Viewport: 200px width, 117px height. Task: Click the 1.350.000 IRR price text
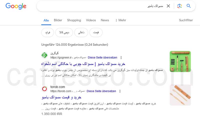coord(52,114)
